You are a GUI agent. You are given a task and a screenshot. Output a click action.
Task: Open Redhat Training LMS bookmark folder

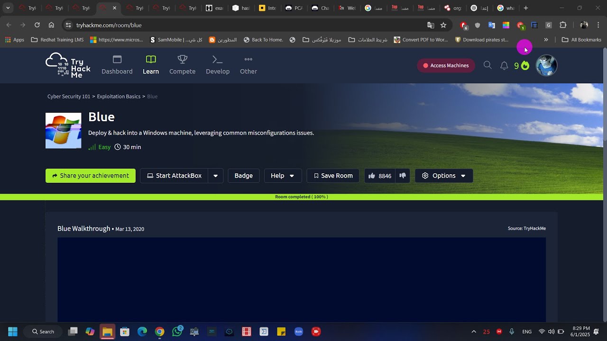coord(57,40)
